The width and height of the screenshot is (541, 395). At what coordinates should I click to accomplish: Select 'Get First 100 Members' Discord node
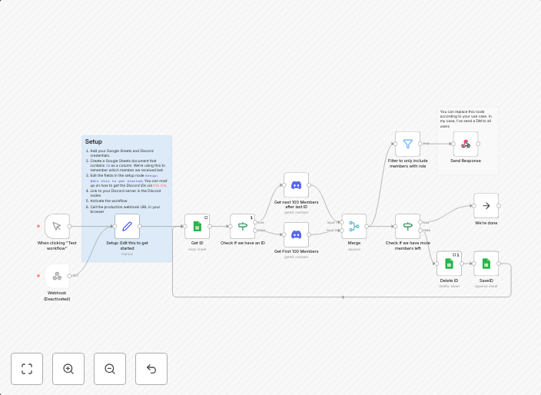(296, 234)
